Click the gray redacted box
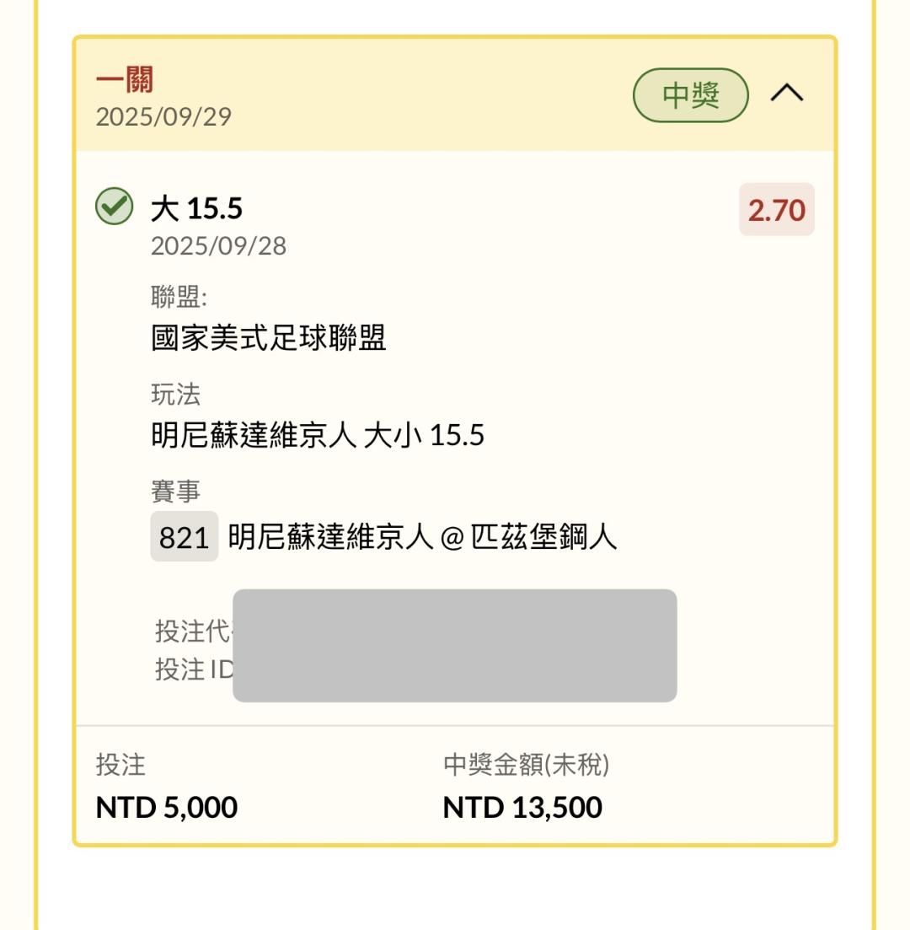The height and width of the screenshot is (930, 910). tap(454, 645)
